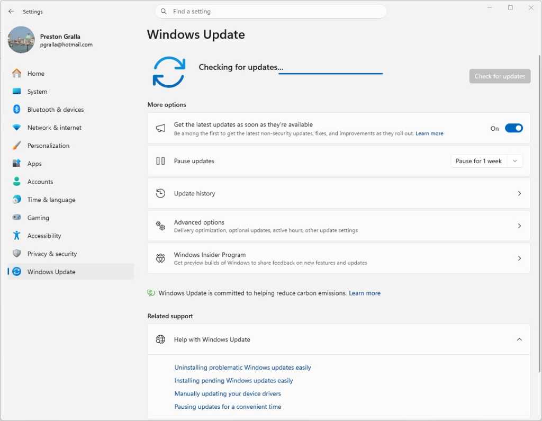Click the Gaming controller icon

(16, 217)
